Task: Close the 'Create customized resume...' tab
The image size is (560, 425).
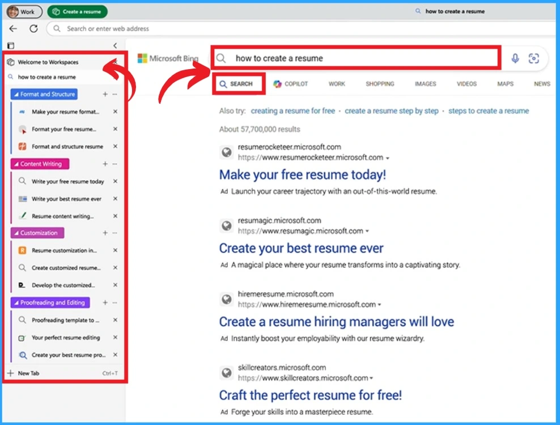Action: tap(116, 267)
